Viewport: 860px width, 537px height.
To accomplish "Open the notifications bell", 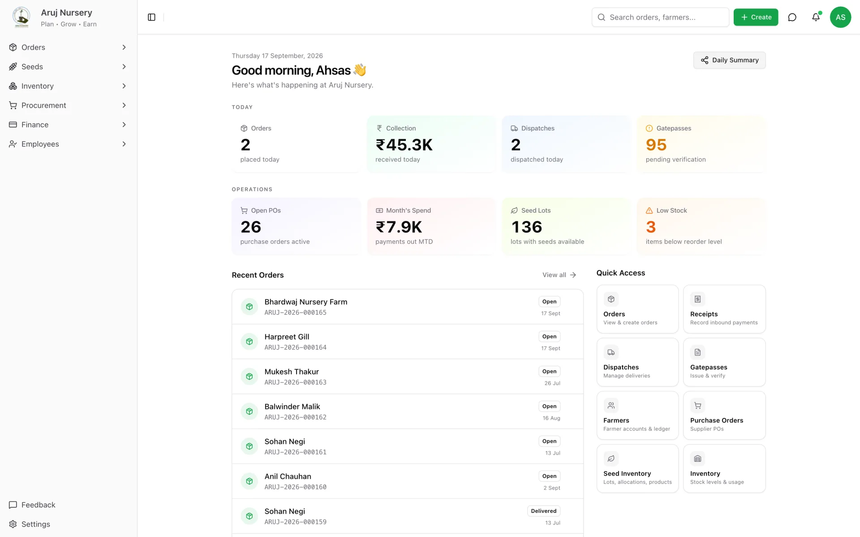I will 816,17.
